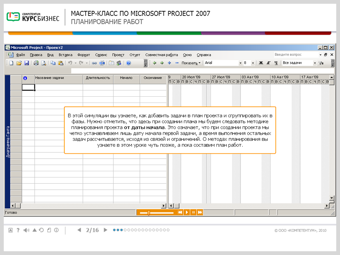This screenshot has height=255, width=340.
Task: Go to previous slide arrow
Action: pos(79,230)
